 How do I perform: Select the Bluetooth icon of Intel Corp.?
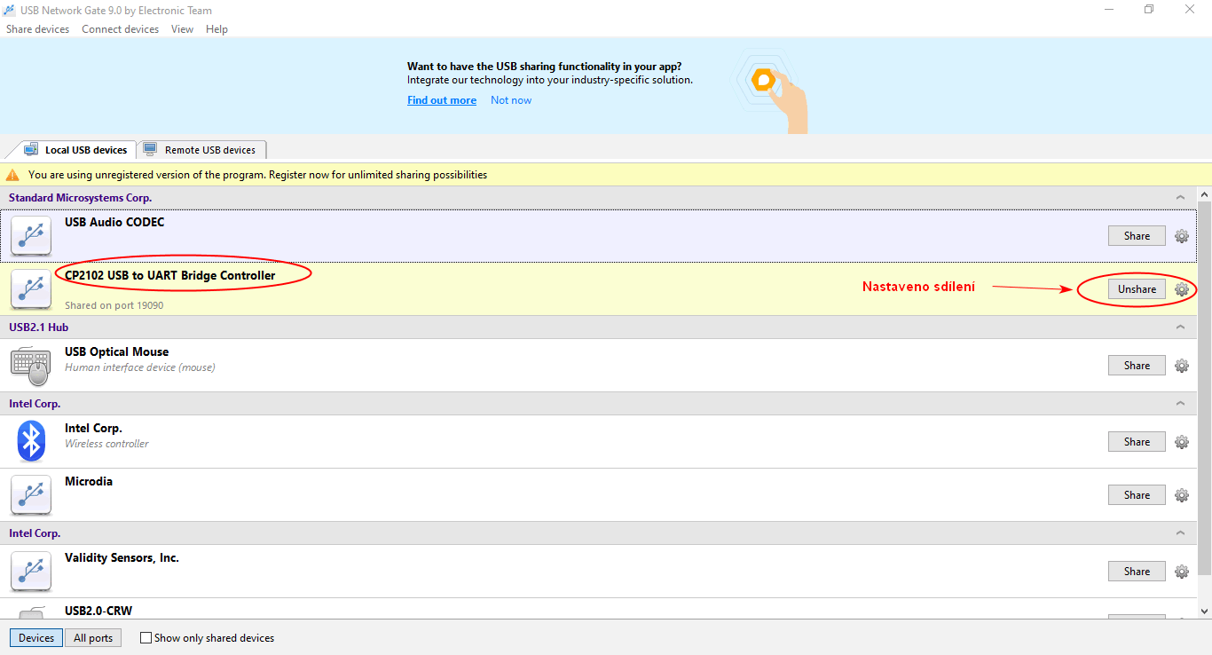pos(32,441)
